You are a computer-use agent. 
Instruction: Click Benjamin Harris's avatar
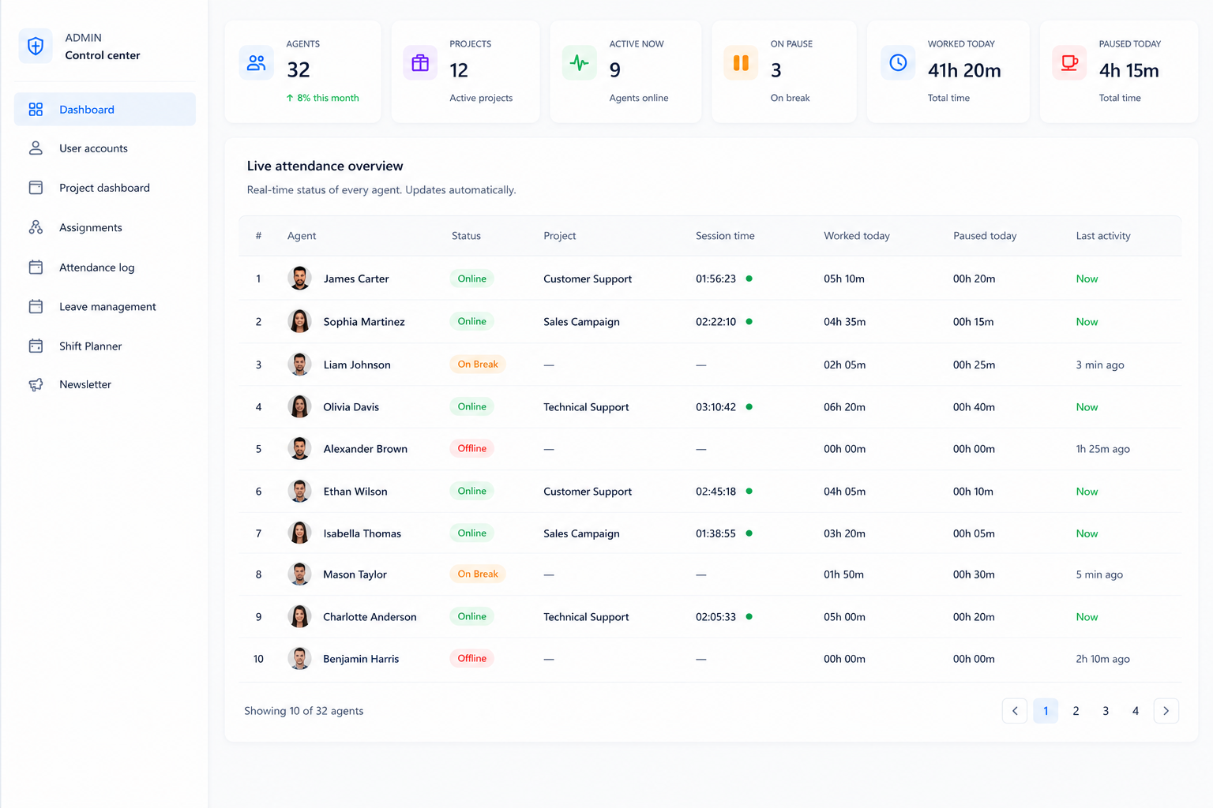click(x=299, y=658)
